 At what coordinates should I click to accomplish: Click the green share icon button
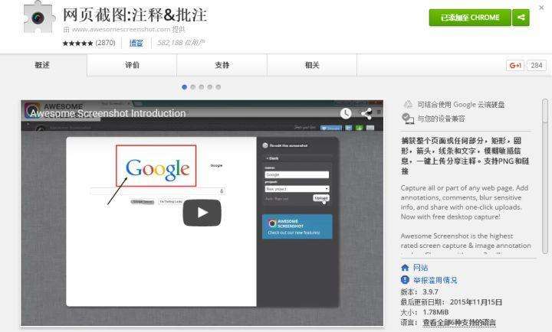click(x=521, y=18)
